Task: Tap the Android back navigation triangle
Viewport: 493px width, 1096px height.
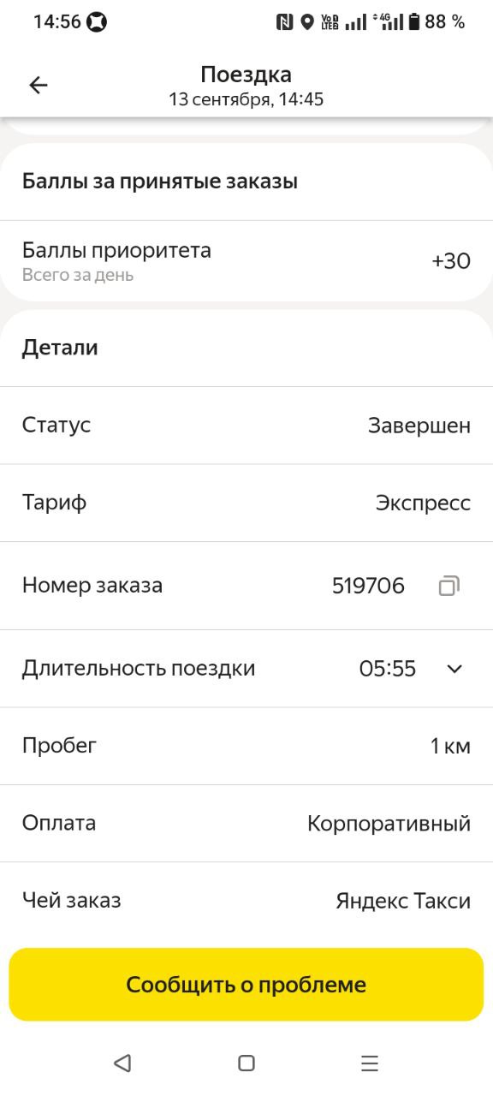Action: point(122,1063)
